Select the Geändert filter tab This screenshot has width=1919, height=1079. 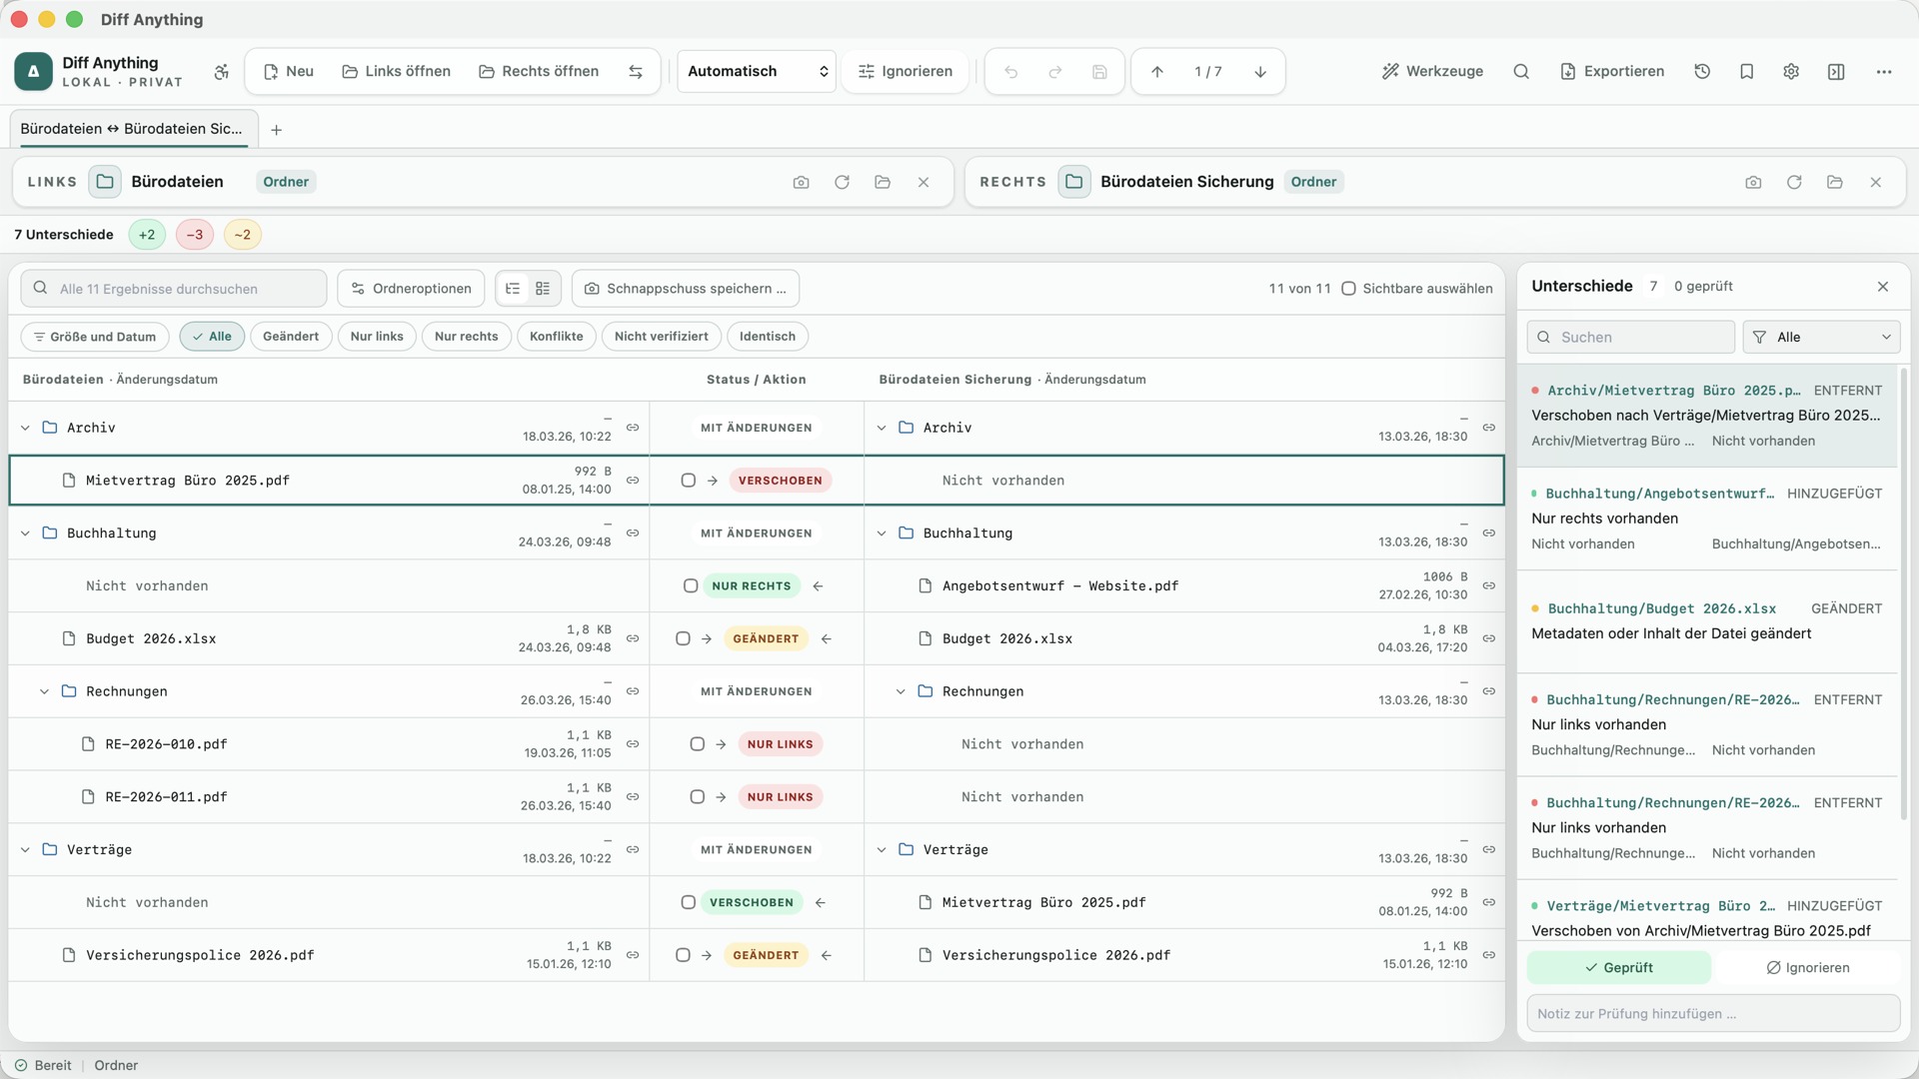[291, 337]
